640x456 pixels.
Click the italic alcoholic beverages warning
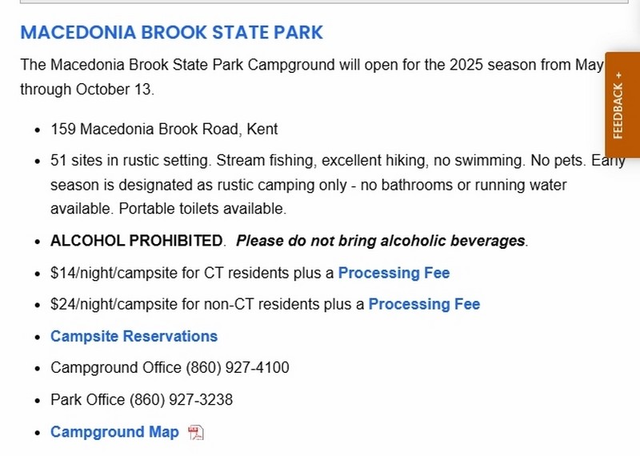381,241
